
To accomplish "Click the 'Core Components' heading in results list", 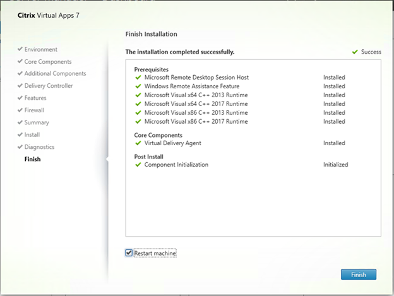I will (158, 135).
